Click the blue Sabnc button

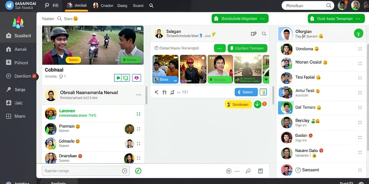pos(246,92)
